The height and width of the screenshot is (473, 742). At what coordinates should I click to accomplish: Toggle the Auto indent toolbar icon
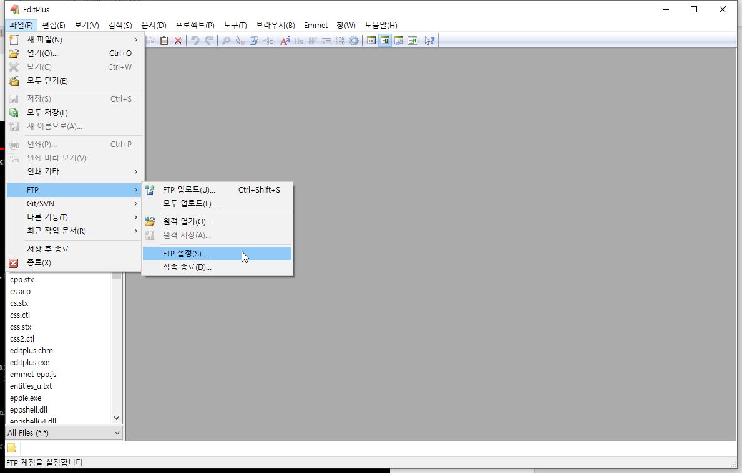326,41
